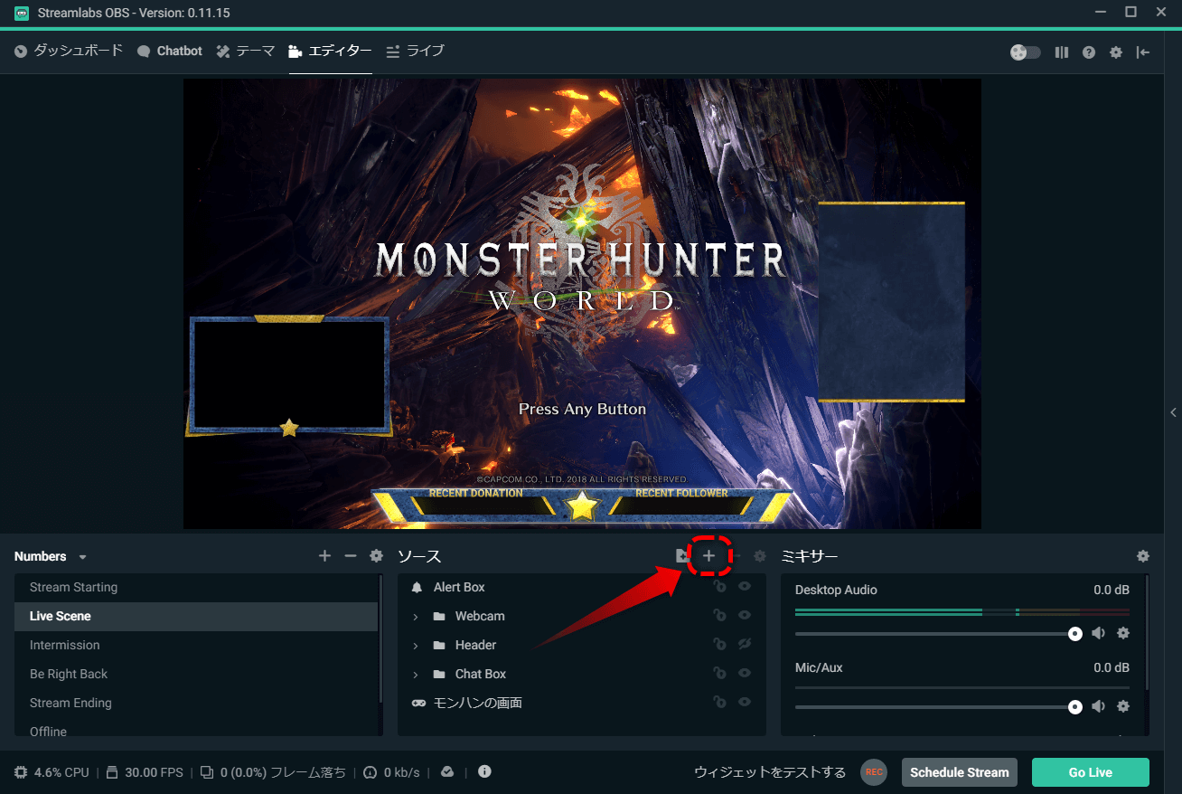The height and width of the screenshot is (794, 1182).
Task: Select the Be Right Back scene
Action: (196, 674)
